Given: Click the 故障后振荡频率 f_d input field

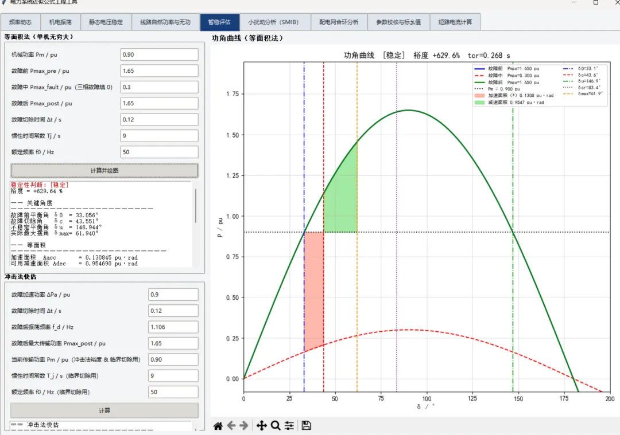Looking at the screenshot, I should (173, 327).
